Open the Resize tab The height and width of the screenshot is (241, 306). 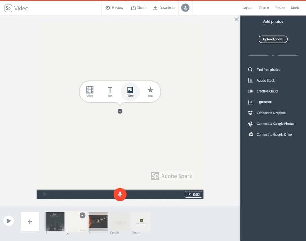pyautogui.click(x=280, y=8)
